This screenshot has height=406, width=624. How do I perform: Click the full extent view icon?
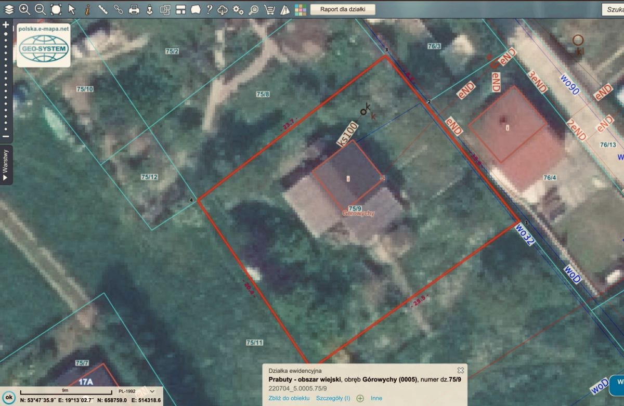(x=56, y=9)
